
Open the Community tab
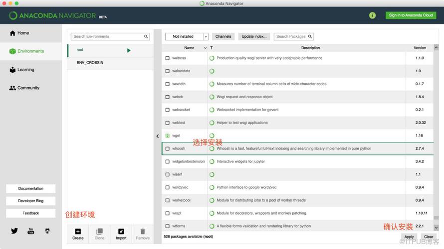[31, 88]
